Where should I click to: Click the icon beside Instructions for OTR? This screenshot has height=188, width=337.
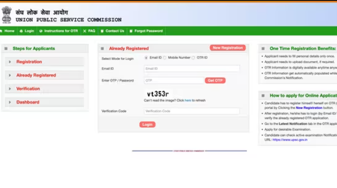click(x=41, y=31)
